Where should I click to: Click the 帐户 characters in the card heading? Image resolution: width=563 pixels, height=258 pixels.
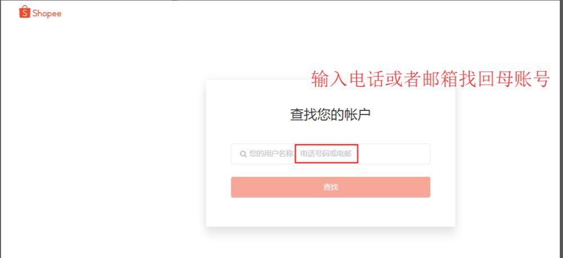pyautogui.click(x=358, y=115)
